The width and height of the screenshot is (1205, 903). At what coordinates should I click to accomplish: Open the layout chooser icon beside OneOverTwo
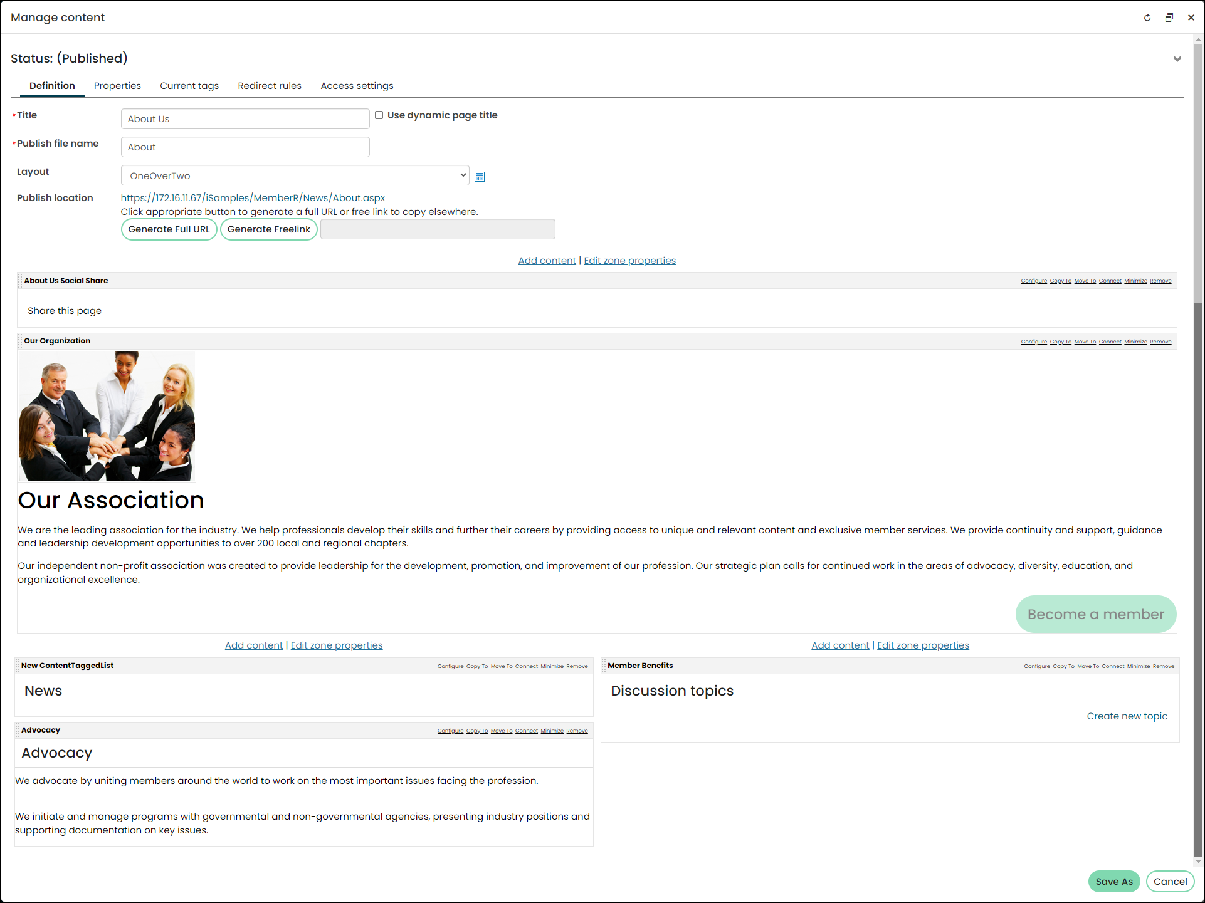(x=480, y=177)
